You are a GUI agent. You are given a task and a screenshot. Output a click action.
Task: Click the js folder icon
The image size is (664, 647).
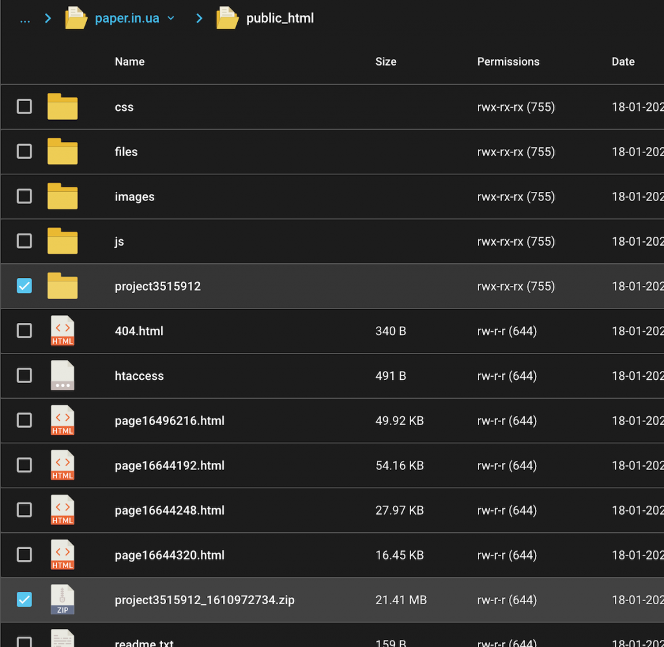pyautogui.click(x=62, y=241)
